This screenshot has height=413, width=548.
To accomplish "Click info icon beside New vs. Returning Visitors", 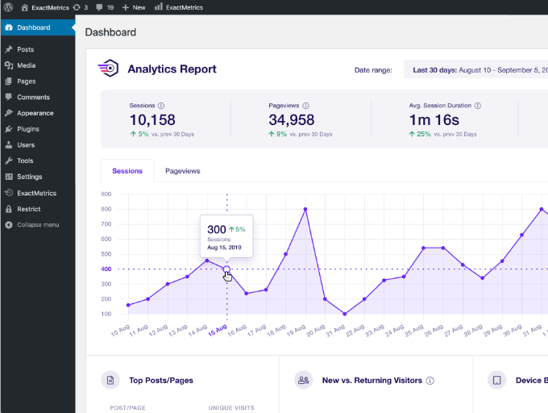I will coord(430,381).
